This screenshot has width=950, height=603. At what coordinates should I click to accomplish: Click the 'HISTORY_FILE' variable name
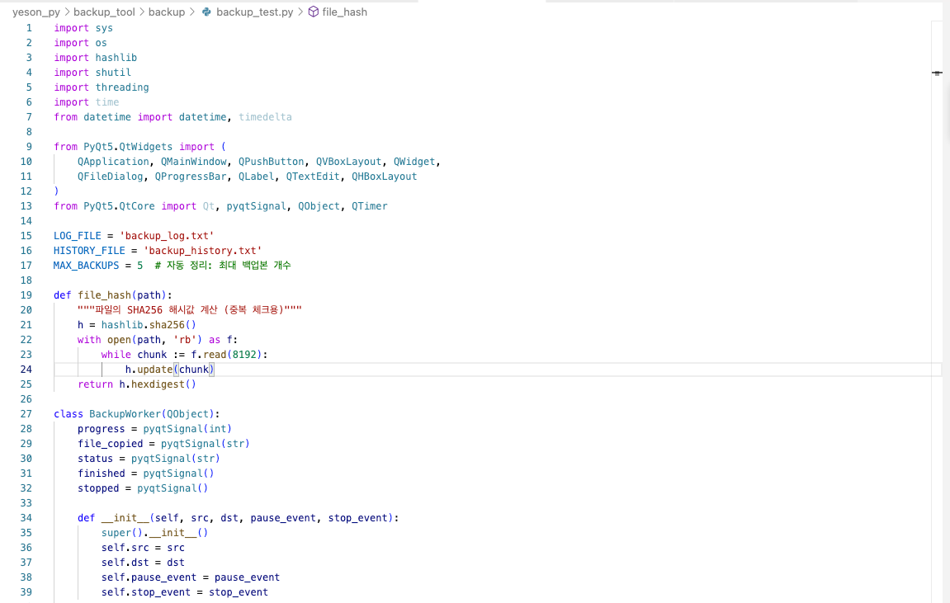(x=89, y=251)
